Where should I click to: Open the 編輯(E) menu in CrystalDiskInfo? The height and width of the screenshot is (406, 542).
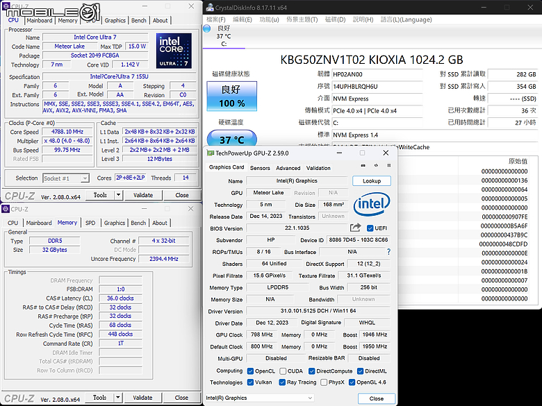(x=243, y=19)
